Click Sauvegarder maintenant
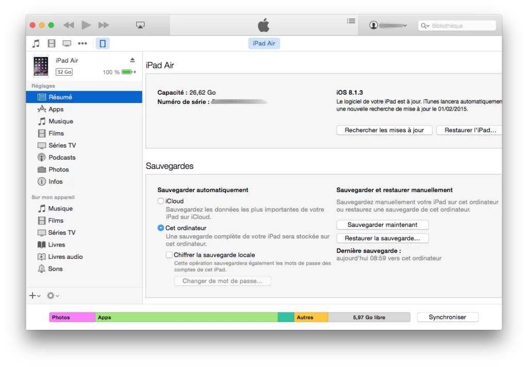Screen dimensions: 528x367 [x=382, y=224]
